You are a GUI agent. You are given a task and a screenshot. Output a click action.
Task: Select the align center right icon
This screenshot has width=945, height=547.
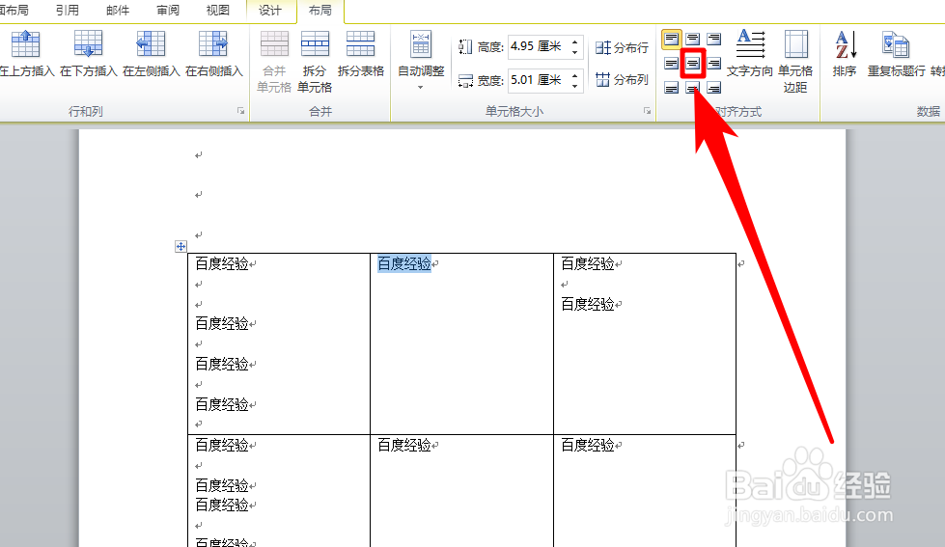[714, 64]
